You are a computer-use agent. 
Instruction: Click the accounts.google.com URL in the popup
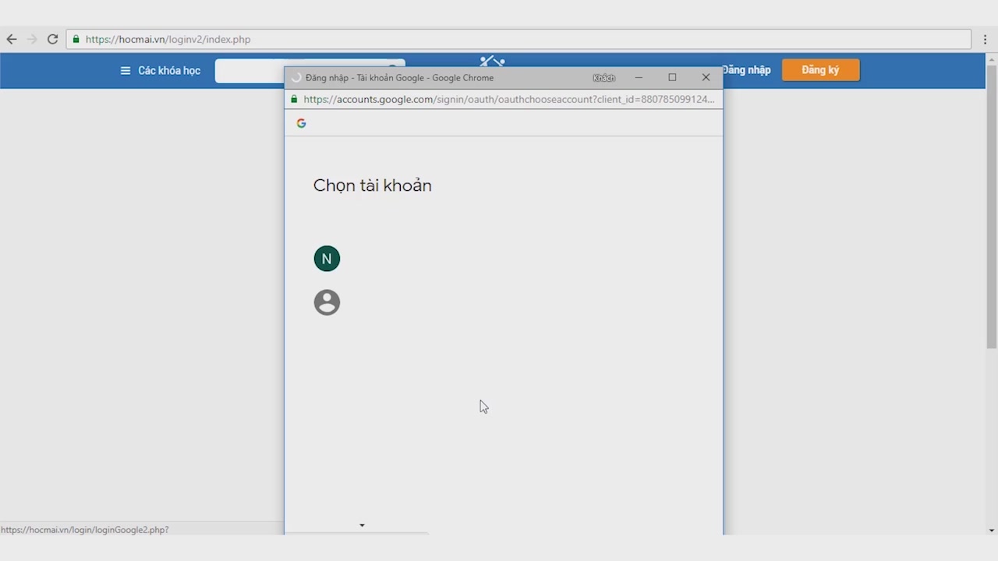coord(508,99)
